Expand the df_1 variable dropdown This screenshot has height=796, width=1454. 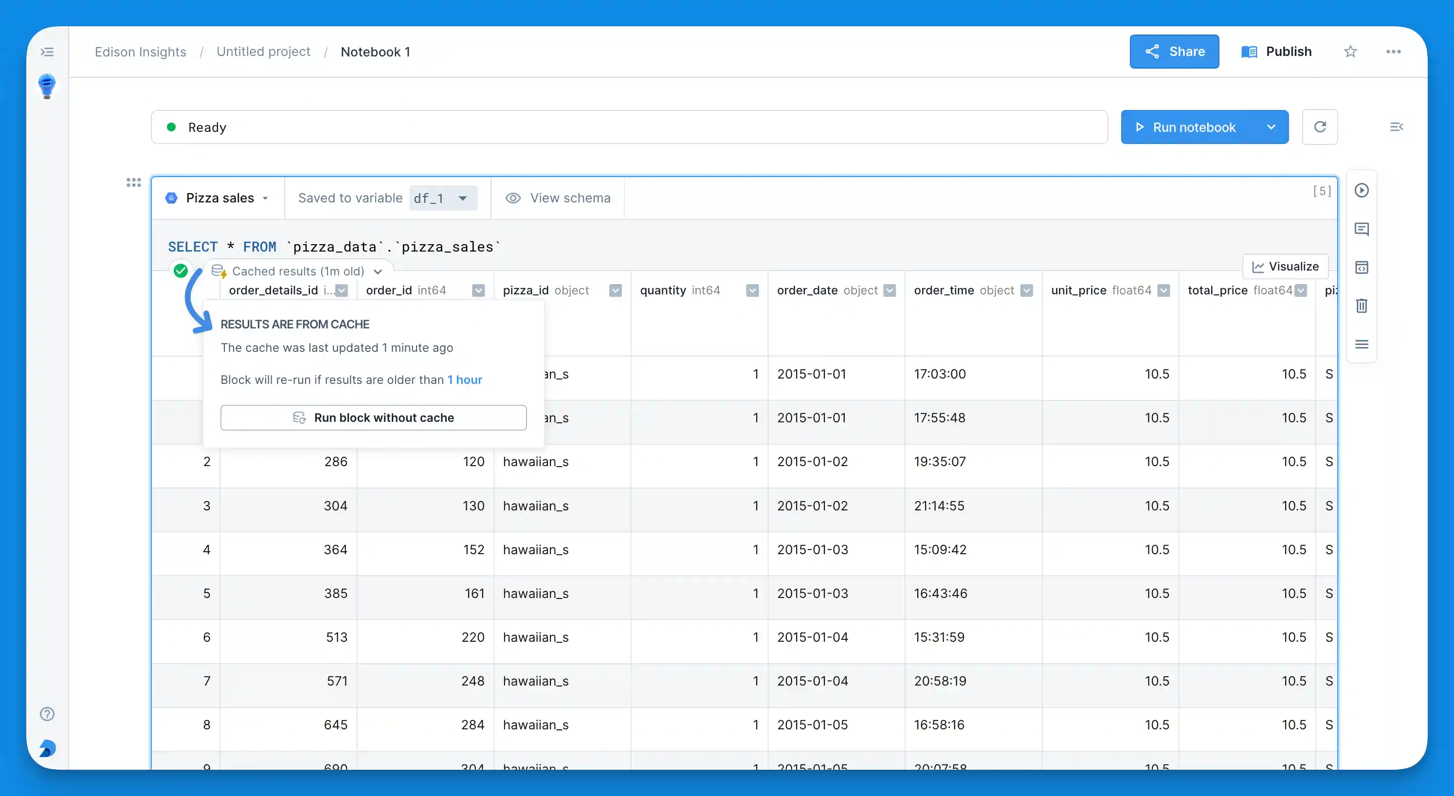[463, 198]
